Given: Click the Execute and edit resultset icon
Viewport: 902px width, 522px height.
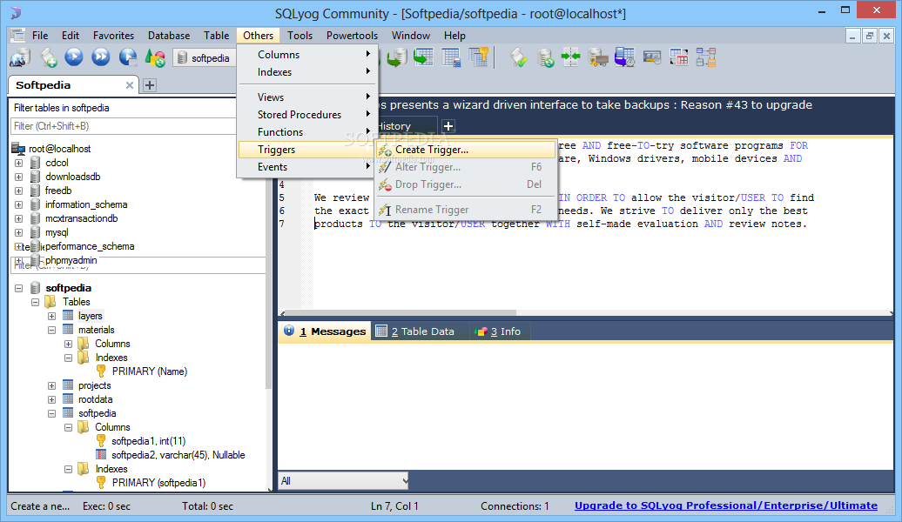Looking at the screenshot, I should tap(128, 57).
